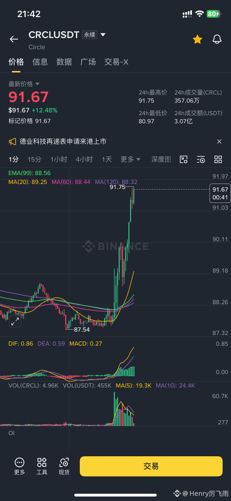The width and height of the screenshot is (231, 501).
Task: Tap the VOL(USDT): 455K label
Action: pos(87,386)
